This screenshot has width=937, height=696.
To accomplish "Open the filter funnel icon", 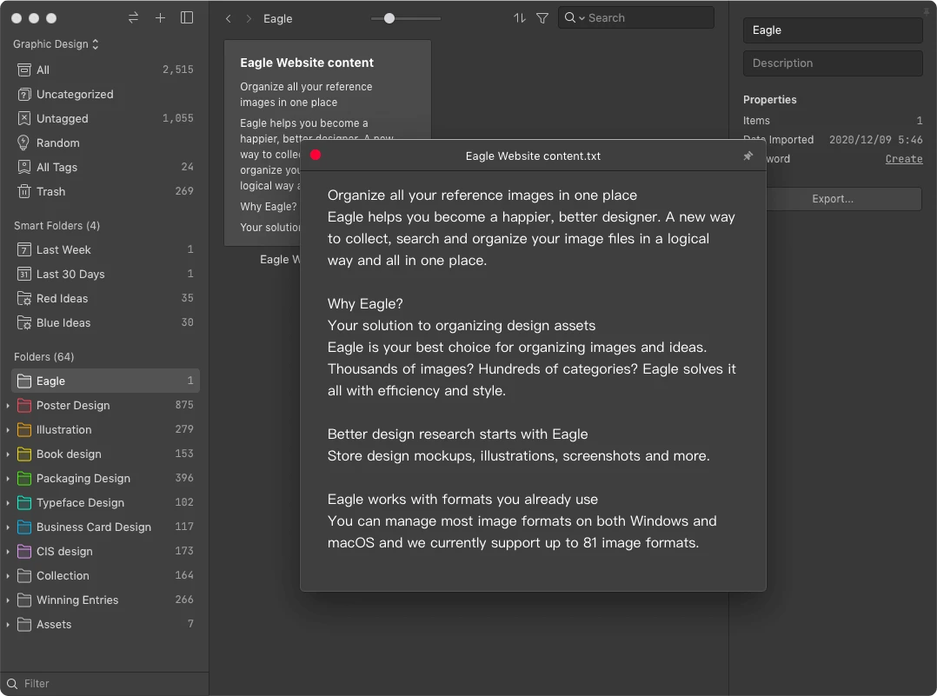I will (x=542, y=17).
